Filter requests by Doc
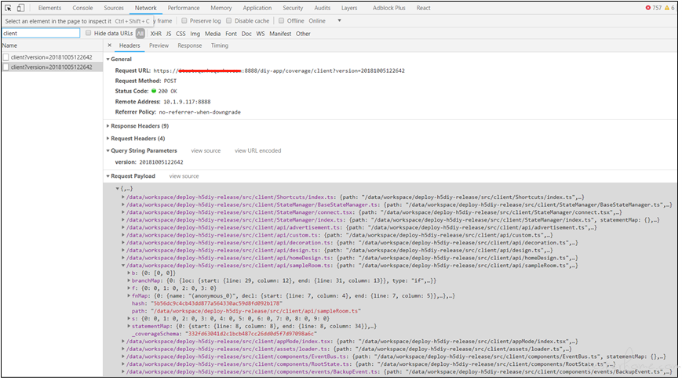The height and width of the screenshot is (380, 682). [x=246, y=34]
